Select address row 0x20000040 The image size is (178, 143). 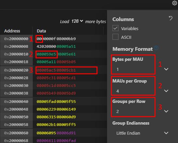pyautogui.click(x=16, y=101)
